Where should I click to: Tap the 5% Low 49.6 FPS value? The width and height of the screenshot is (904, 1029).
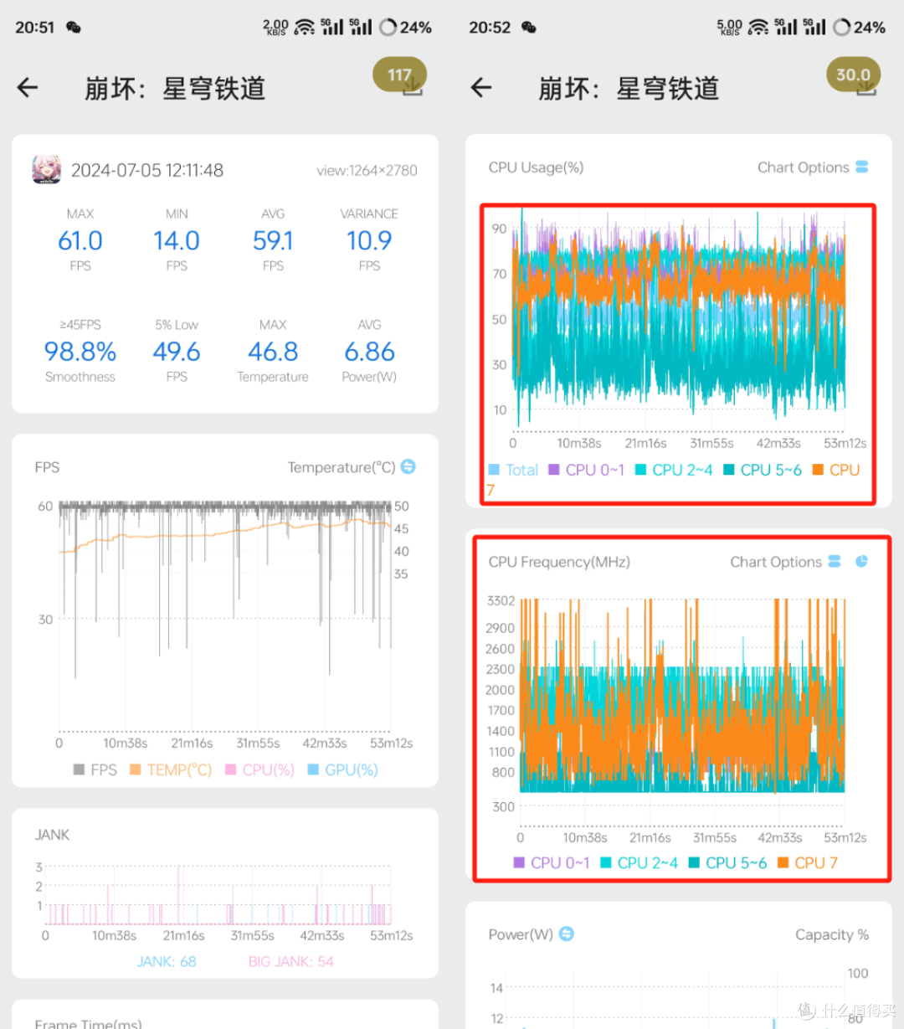[x=177, y=352]
